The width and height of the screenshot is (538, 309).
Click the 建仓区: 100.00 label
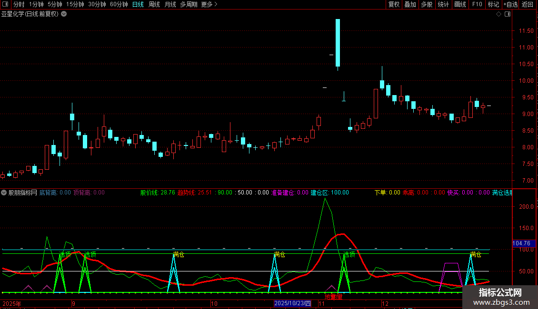(330, 193)
